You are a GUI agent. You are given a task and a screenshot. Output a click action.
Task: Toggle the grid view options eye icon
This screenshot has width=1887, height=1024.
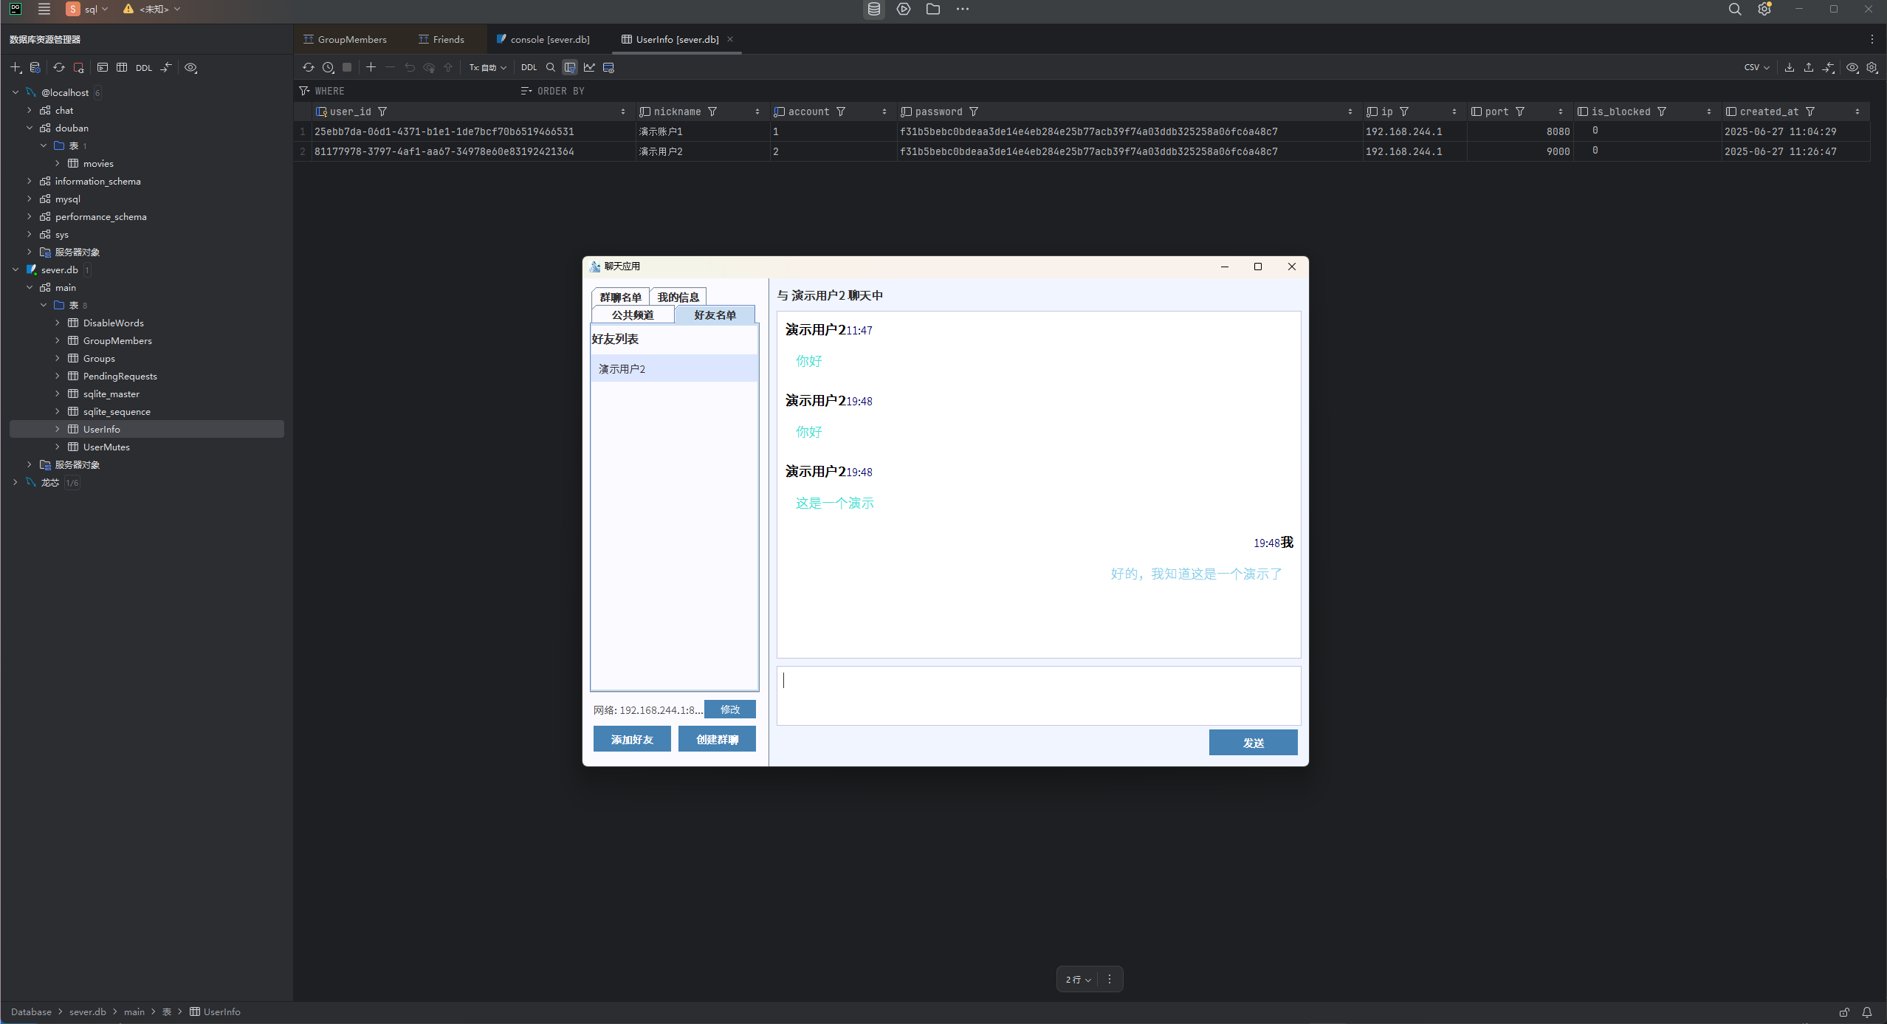(x=1852, y=67)
